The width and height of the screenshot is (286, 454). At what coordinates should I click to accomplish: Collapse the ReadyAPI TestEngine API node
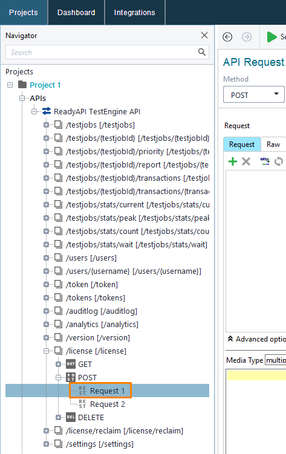(x=34, y=111)
